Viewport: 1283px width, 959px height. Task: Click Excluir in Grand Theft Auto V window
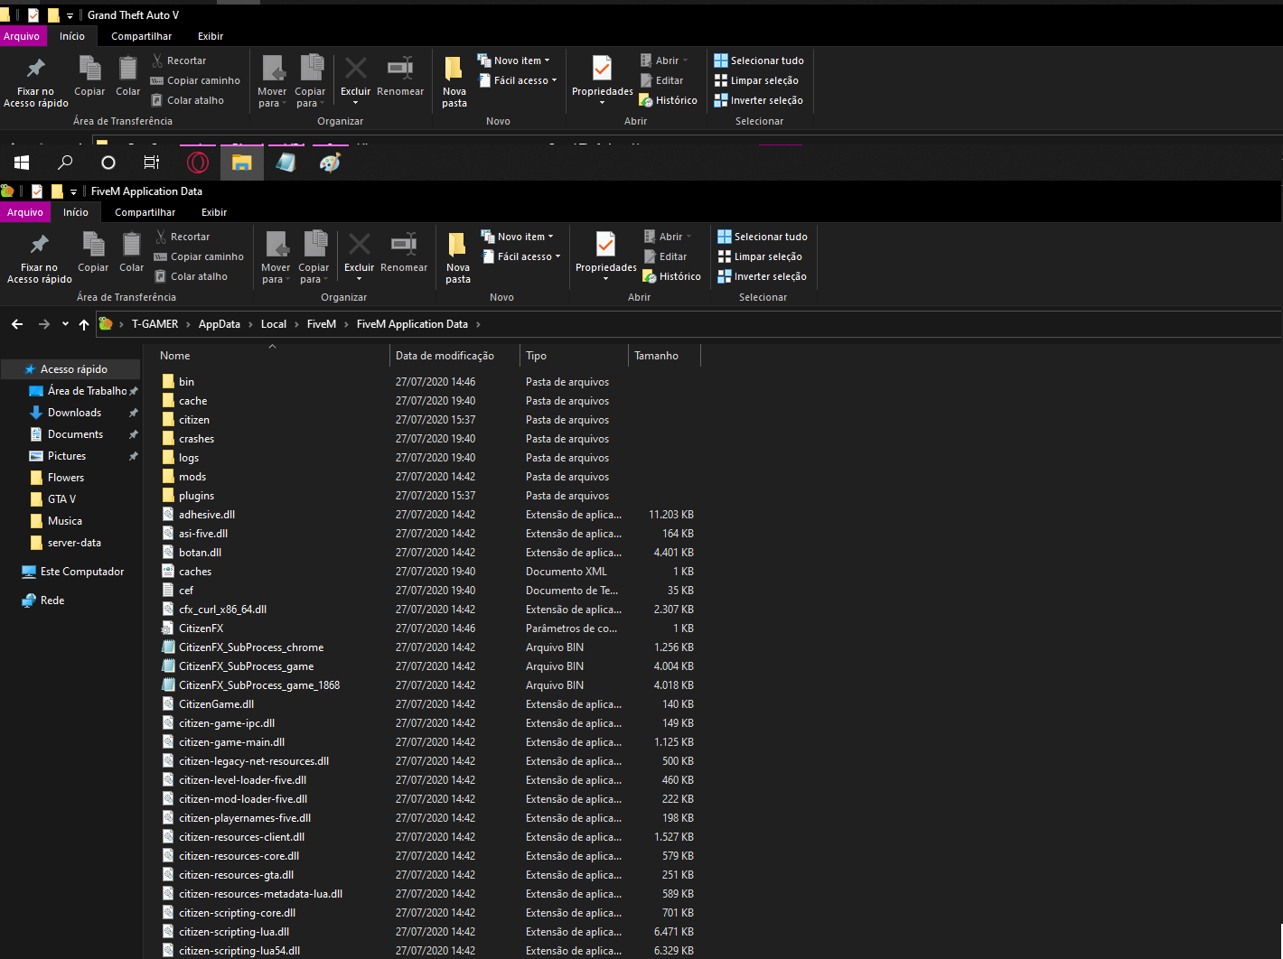(355, 80)
